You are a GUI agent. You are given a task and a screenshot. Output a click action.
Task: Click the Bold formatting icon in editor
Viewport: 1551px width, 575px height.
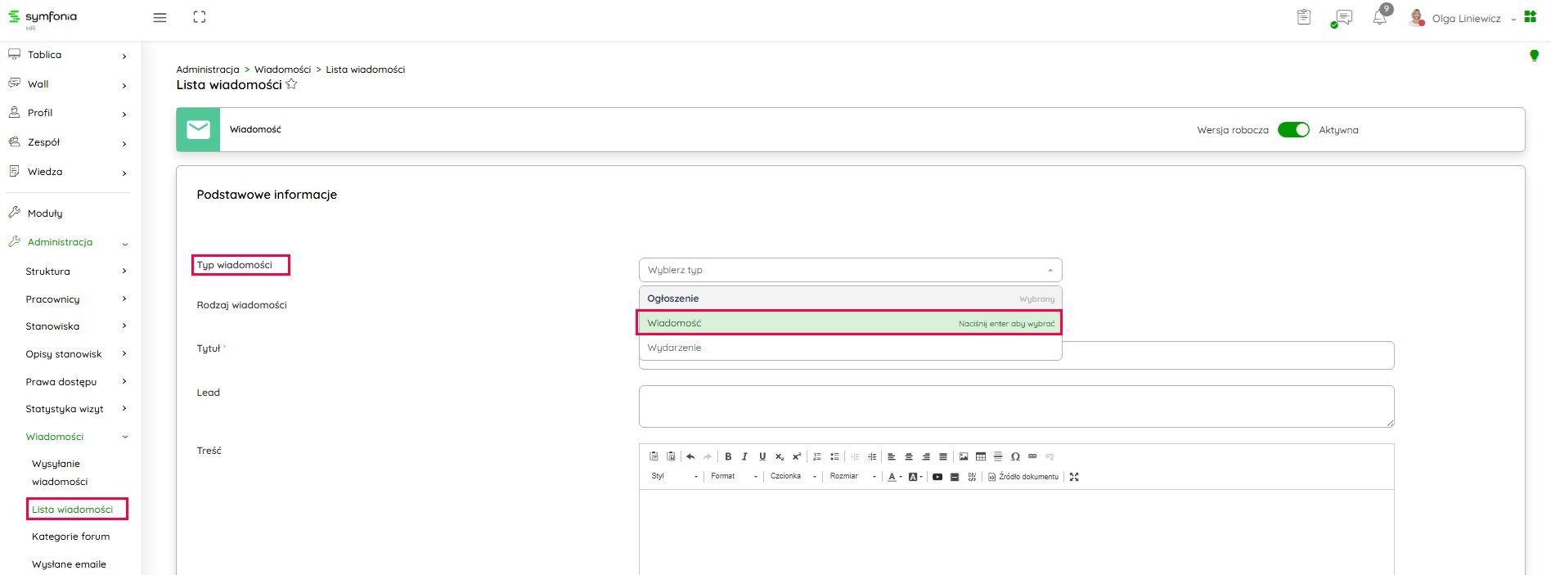coord(728,456)
